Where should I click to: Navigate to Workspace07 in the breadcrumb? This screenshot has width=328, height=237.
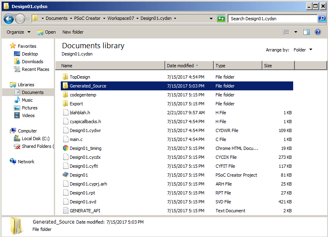pyautogui.click(x=121, y=18)
